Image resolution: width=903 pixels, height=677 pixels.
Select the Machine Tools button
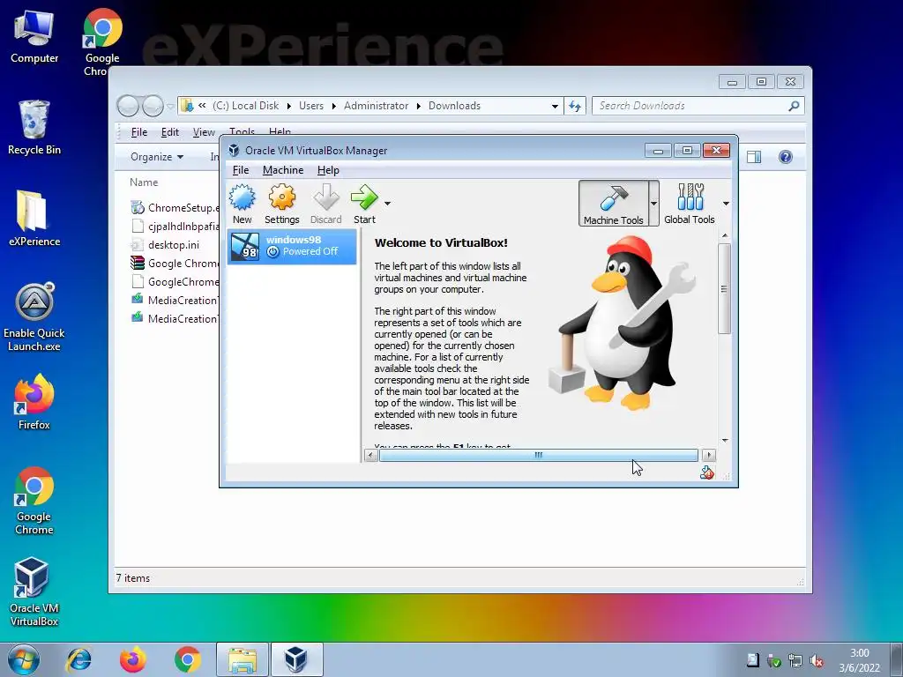614,204
